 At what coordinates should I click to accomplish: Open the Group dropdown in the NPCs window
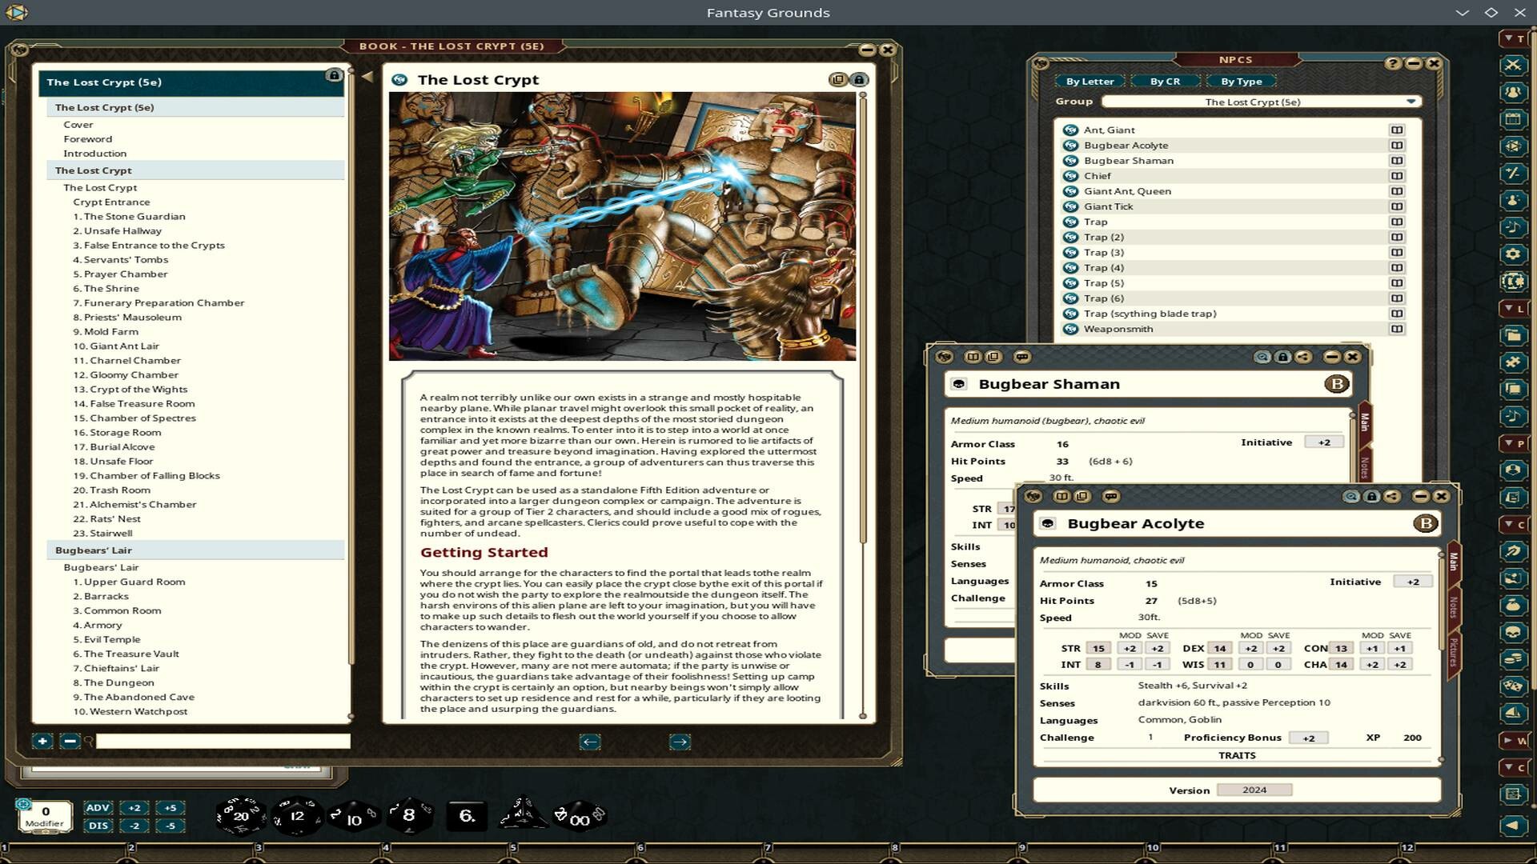[x=1411, y=102]
